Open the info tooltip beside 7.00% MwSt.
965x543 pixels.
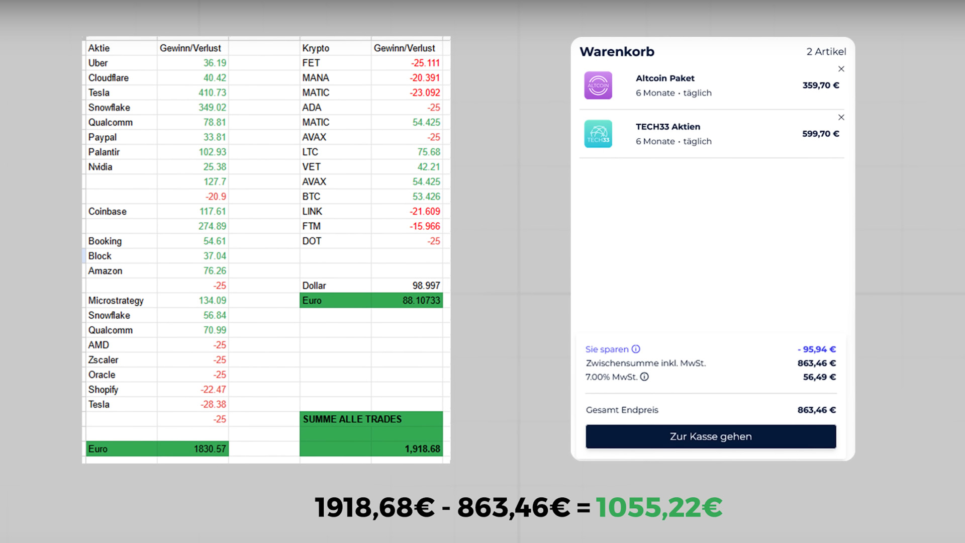(645, 377)
